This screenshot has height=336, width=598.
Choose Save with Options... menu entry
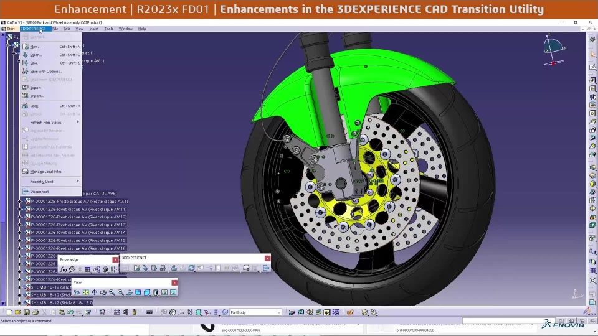pyautogui.click(x=50, y=71)
